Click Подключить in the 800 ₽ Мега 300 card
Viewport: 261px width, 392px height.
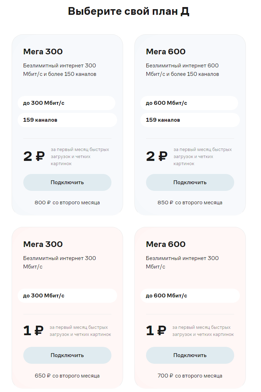[x=67, y=182]
